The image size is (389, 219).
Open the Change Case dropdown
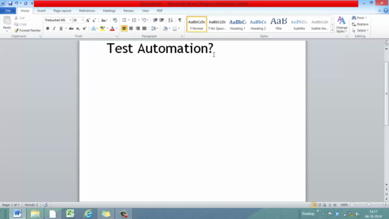pyautogui.click(x=104, y=20)
